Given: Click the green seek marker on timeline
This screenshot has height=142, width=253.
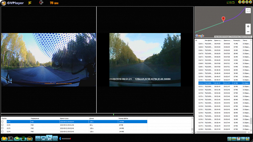Looking at the screenshot, I should pos(114,114).
